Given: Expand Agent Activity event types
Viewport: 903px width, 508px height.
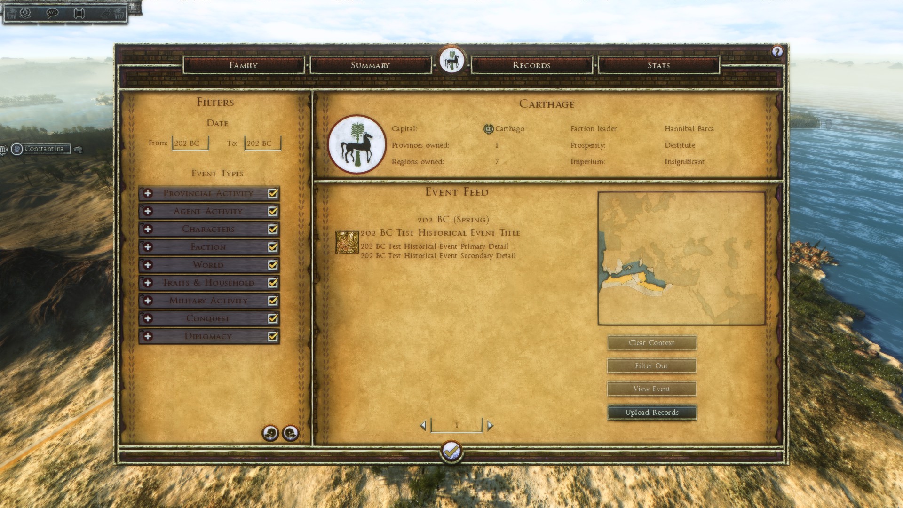Looking at the screenshot, I should pos(148,211).
